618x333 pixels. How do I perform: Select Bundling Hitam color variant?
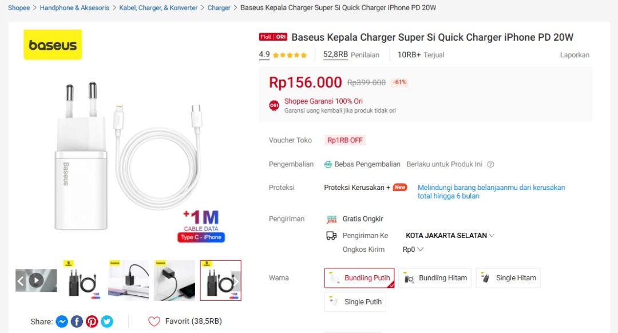tap(436, 278)
